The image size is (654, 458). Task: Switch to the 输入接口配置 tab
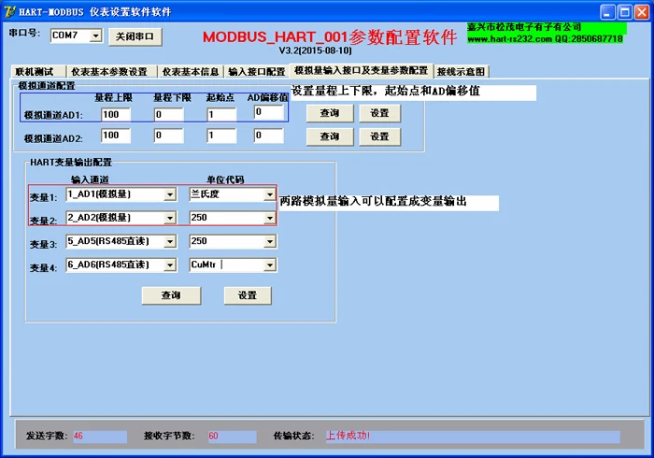[x=257, y=72]
